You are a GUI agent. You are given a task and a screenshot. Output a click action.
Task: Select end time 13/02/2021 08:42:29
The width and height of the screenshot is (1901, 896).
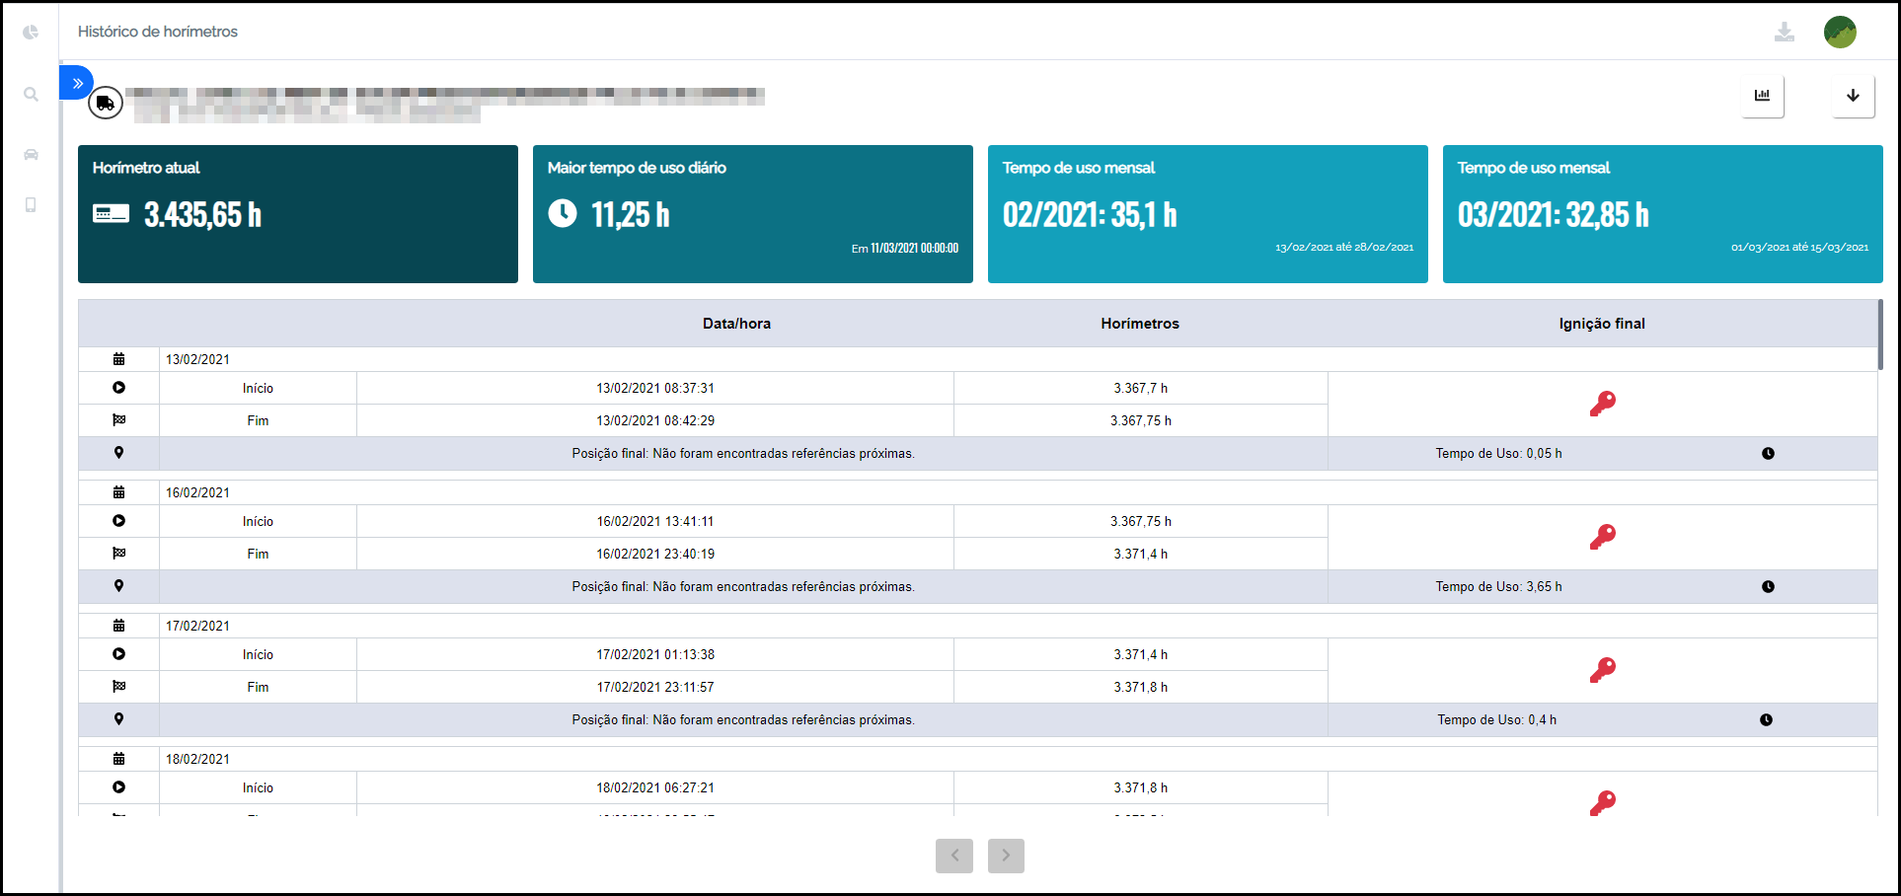[655, 420]
